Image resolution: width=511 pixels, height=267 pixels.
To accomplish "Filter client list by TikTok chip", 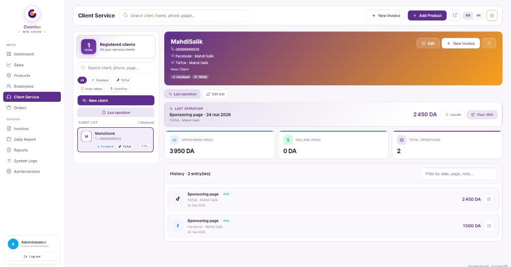I will coord(123,80).
